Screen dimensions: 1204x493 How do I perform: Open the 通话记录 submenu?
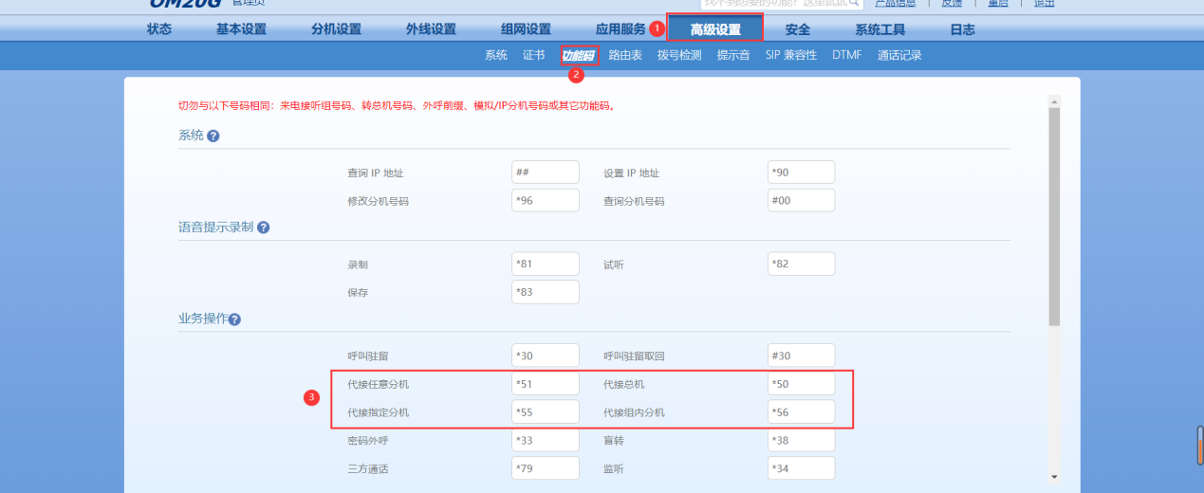click(x=899, y=55)
